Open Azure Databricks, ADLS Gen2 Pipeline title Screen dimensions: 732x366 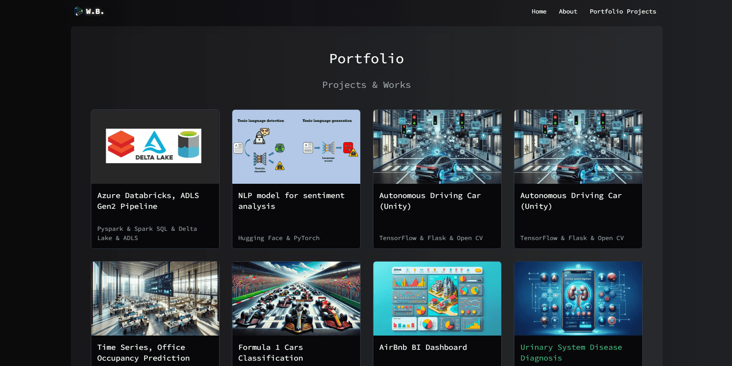(x=148, y=201)
